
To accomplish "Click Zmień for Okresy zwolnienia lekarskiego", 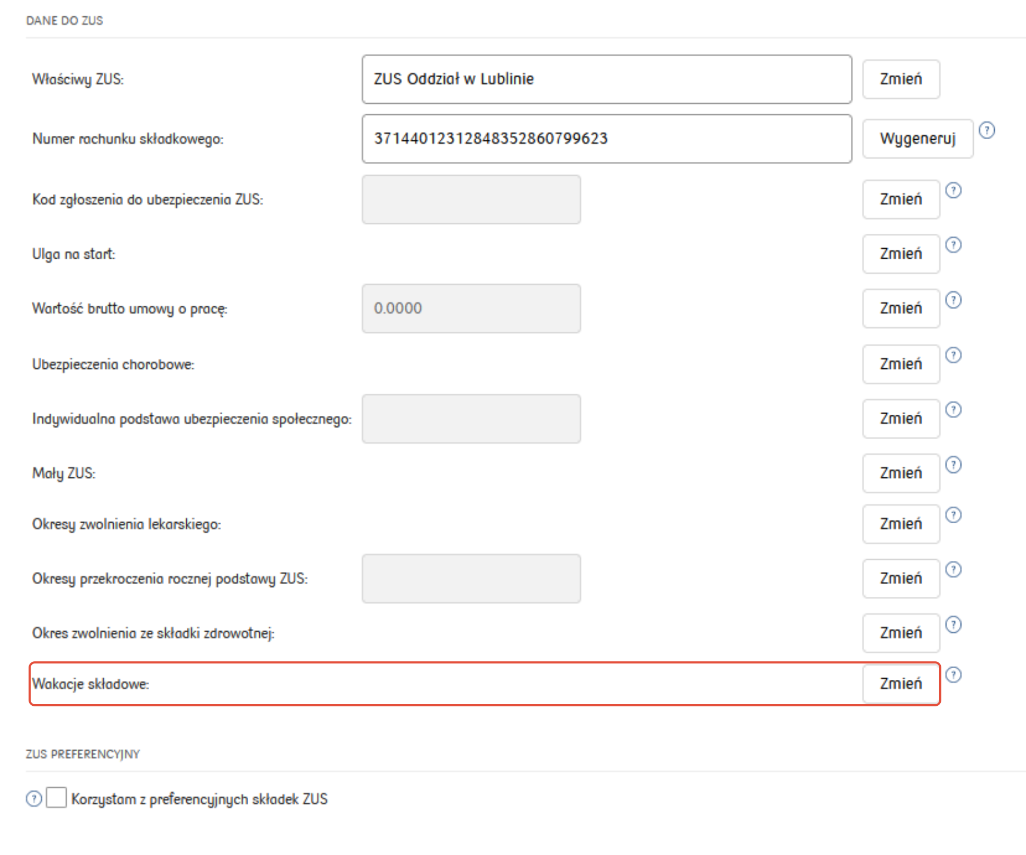I will (x=901, y=524).
